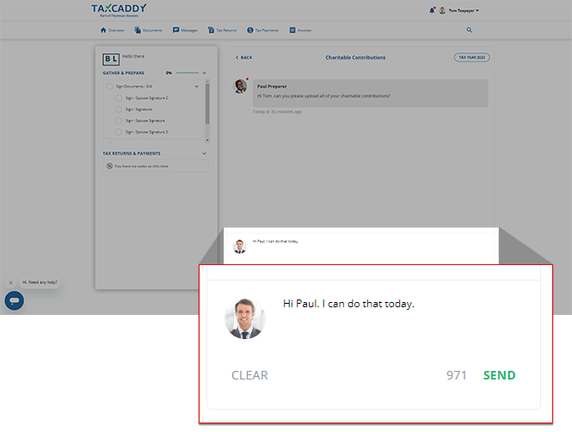
Task: Click Paul Preparer's avatar
Action: (240, 86)
